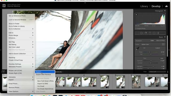Expand the Develop Settings submenu
Viewport: 171px width, 96px height.
(x=21, y=64)
